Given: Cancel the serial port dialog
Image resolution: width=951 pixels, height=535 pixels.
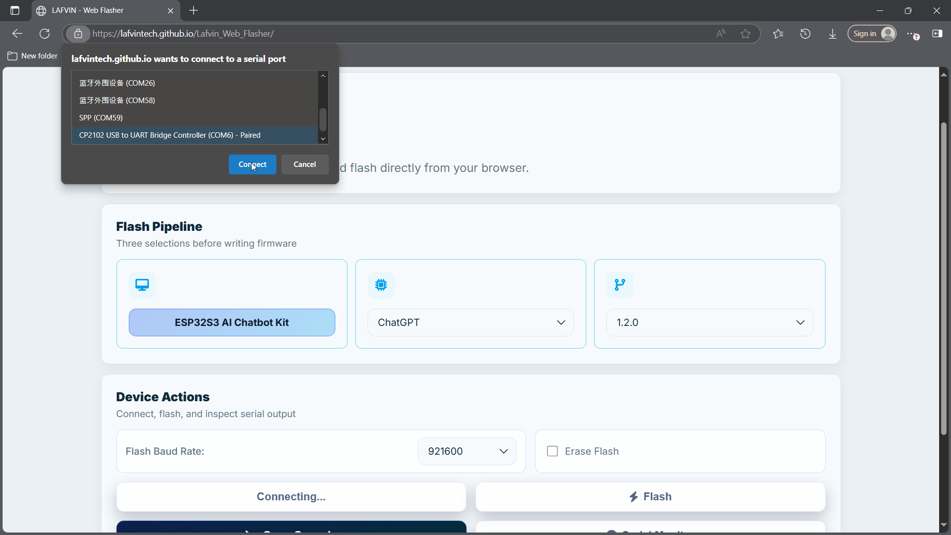Looking at the screenshot, I should (305, 164).
